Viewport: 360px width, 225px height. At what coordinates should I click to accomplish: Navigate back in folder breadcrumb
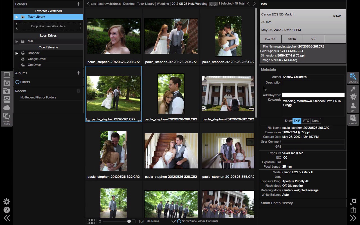pos(88,4)
